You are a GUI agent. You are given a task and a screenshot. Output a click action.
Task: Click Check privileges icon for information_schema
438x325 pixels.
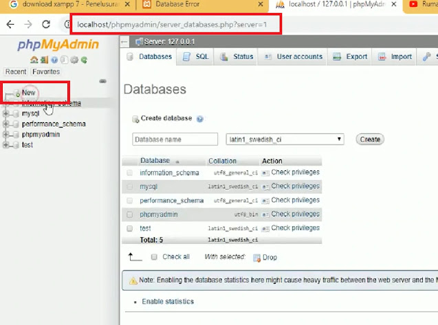coord(265,173)
